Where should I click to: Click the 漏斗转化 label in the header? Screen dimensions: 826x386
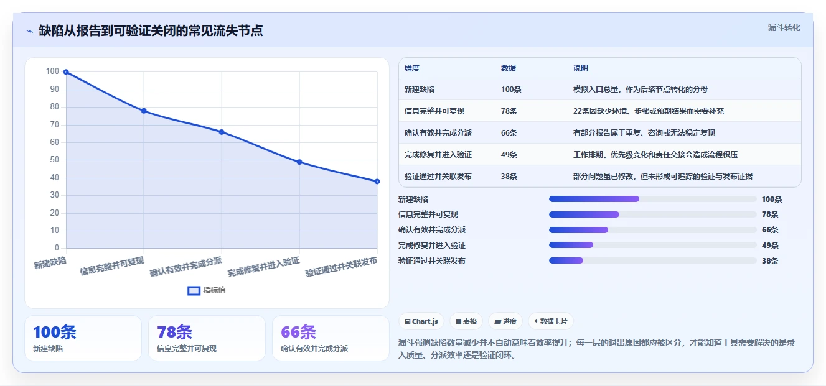coord(784,27)
